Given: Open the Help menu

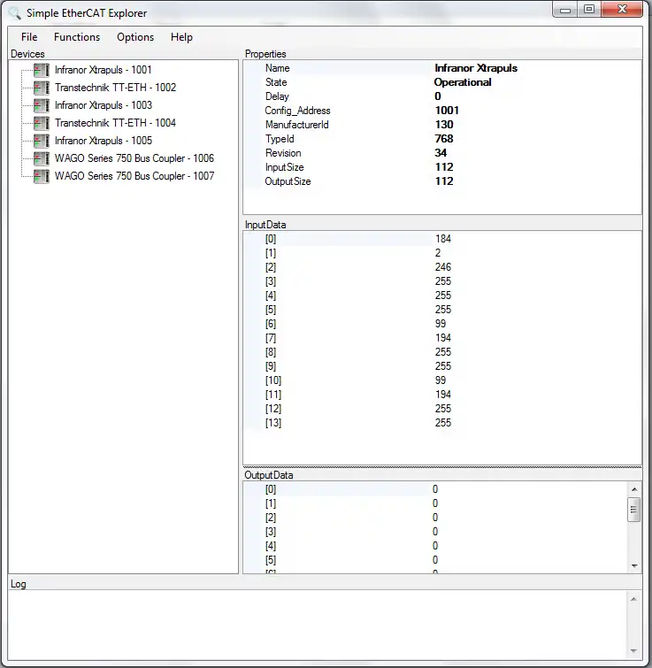Looking at the screenshot, I should tap(181, 37).
